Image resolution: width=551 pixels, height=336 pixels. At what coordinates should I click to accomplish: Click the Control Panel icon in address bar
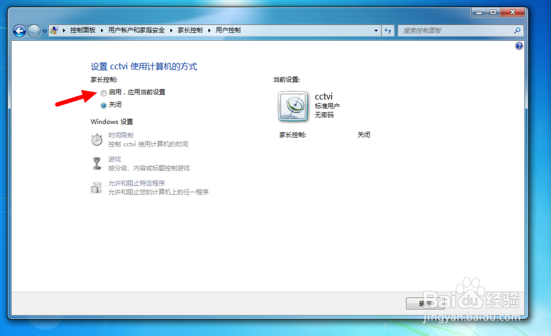coord(54,30)
